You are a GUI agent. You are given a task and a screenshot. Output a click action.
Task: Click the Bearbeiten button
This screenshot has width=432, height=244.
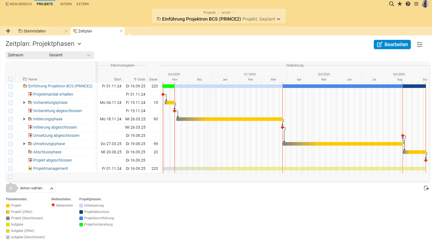point(392,45)
